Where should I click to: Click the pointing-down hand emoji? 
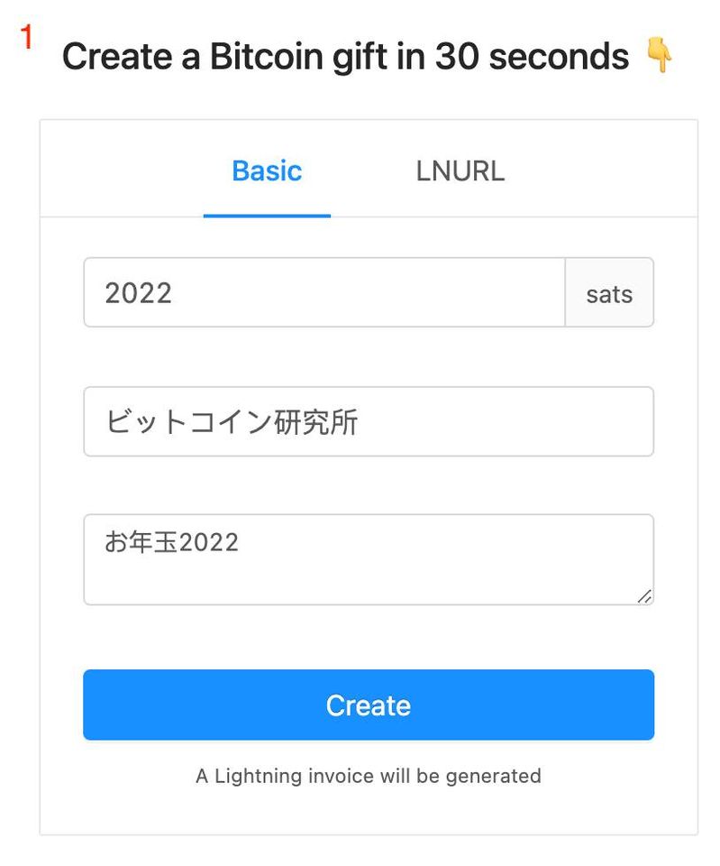click(660, 57)
